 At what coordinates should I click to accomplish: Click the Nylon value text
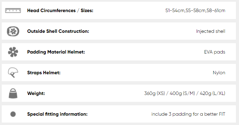point(219,73)
